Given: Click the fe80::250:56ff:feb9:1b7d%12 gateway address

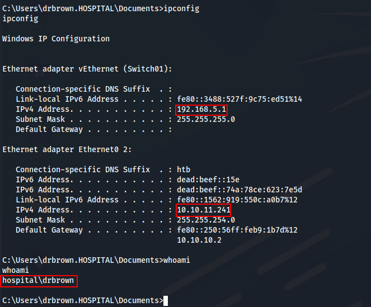Looking at the screenshot, I should tap(237, 230).
